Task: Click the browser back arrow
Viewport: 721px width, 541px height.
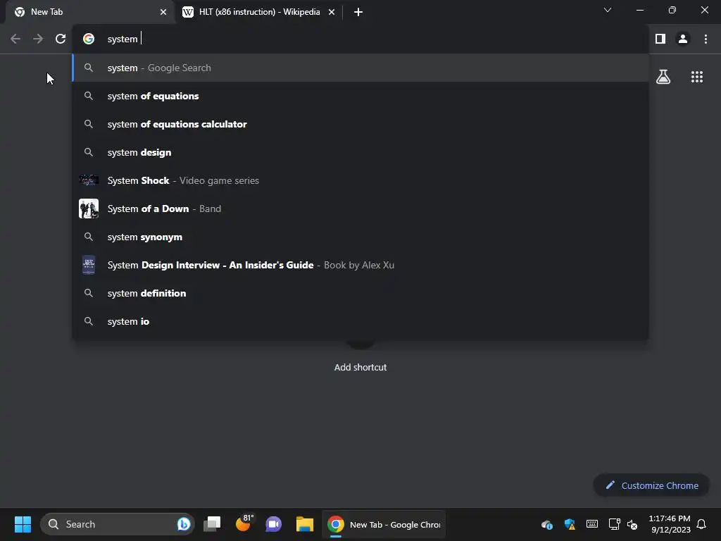Action: [x=15, y=39]
